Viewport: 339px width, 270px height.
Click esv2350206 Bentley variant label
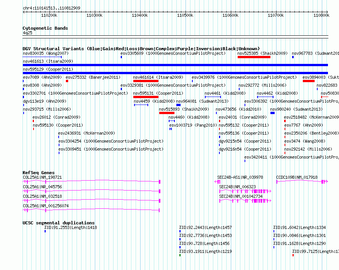pos(312,133)
